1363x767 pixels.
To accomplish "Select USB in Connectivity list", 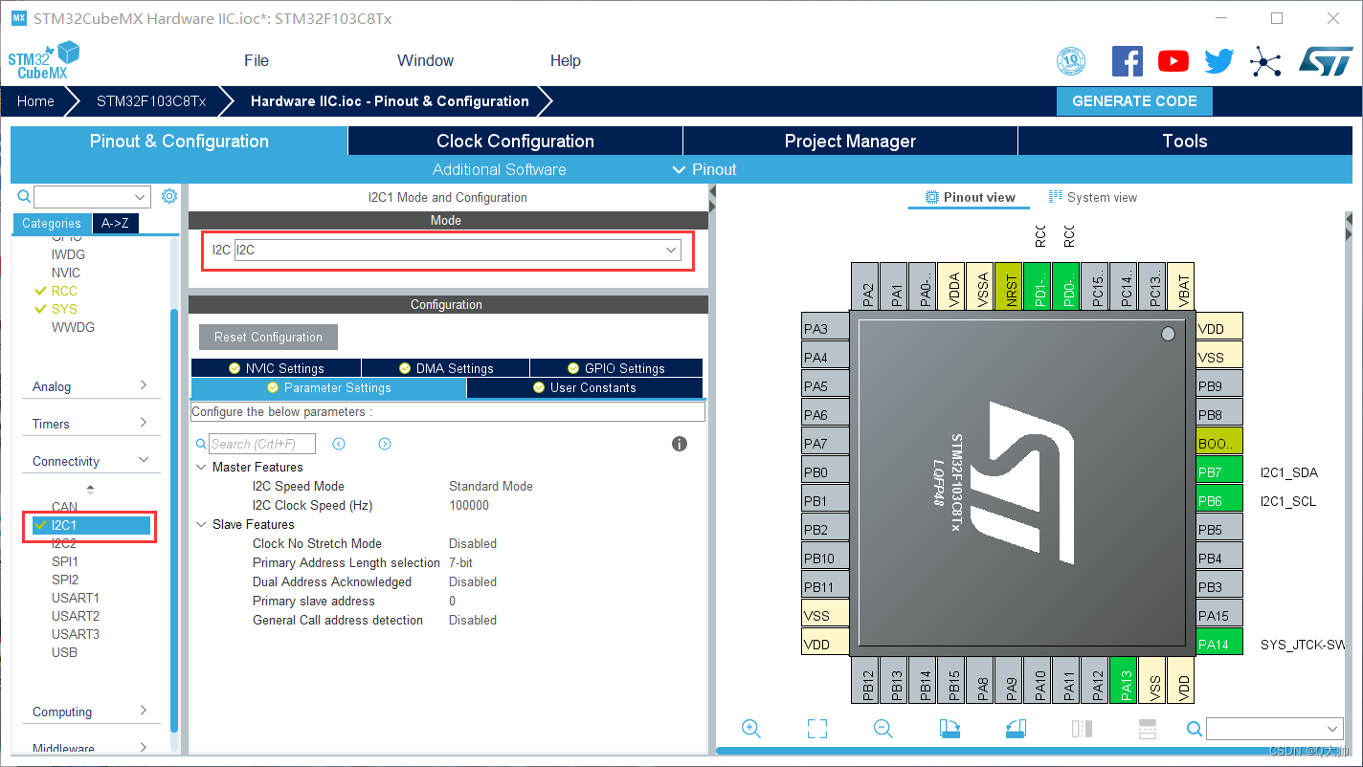I will coord(64,652).
